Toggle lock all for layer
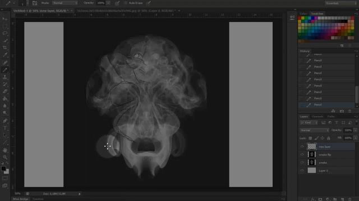This screenshot has height=201, width=359. pos(329,138)
